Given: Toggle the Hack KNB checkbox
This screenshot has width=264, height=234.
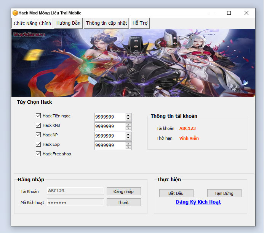Looking at the screenshot, I should click(38, 125).
